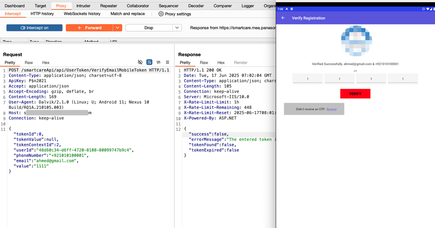Toggle hidden characters eye-slash icon in Request

140,62
